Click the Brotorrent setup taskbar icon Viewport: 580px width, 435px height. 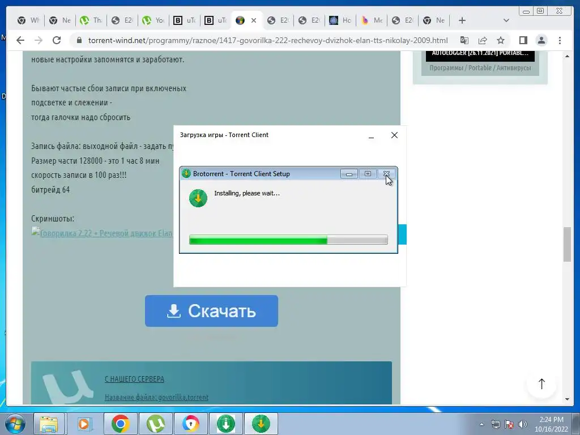click(261, 424)
